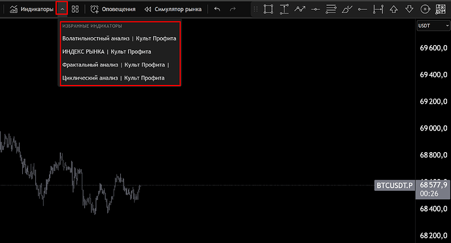Viewport: 451px width, 243px height.
Task: Click the 68 577,9 current price tag
Action: 433,189
